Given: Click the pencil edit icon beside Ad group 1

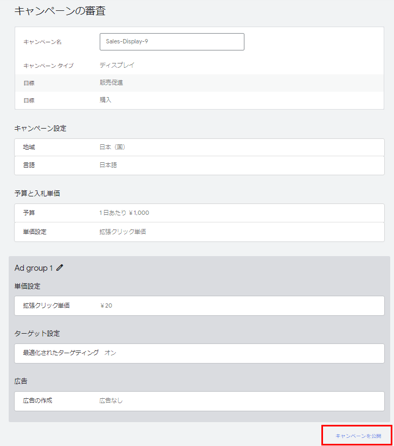Looking at the screenshot, I should click(x=60, y=268).
